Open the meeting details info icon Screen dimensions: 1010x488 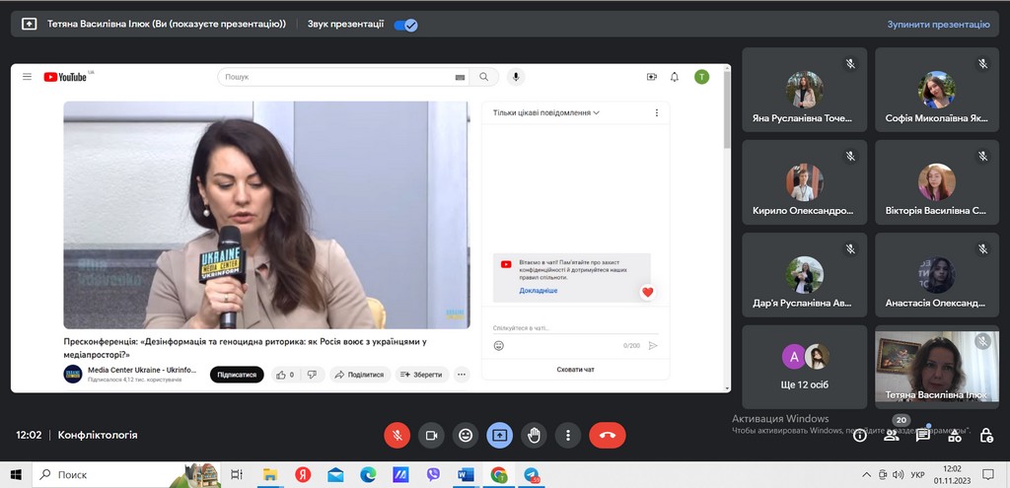860,435
